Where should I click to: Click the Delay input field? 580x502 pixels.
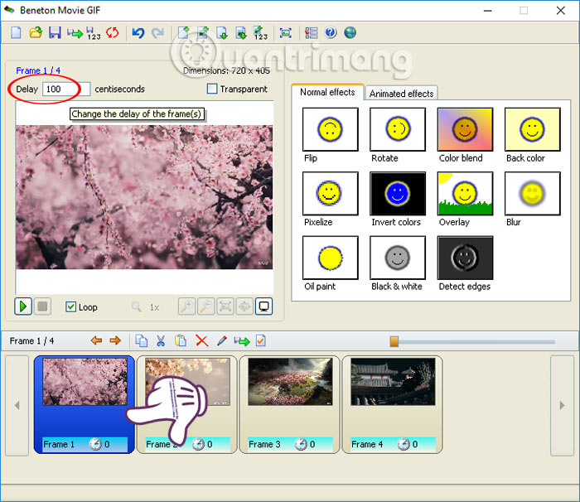point(66,89)
